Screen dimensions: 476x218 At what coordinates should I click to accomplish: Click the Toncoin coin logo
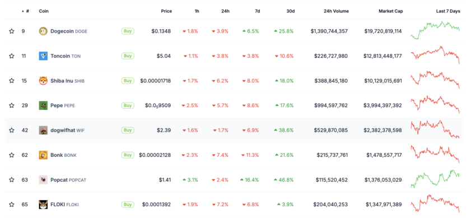[43, 56]
